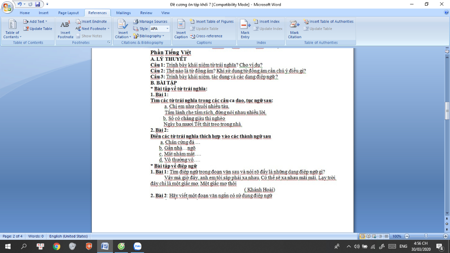
Task: Adjust the zoom slider handle
Action: tap(426, 236)
